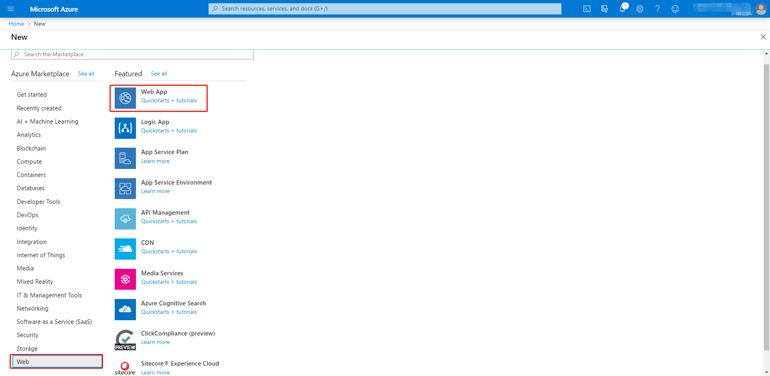Screen dimensions: 770x376
Task: Click the Search the Marketplace field
Action: coord(132,54)
